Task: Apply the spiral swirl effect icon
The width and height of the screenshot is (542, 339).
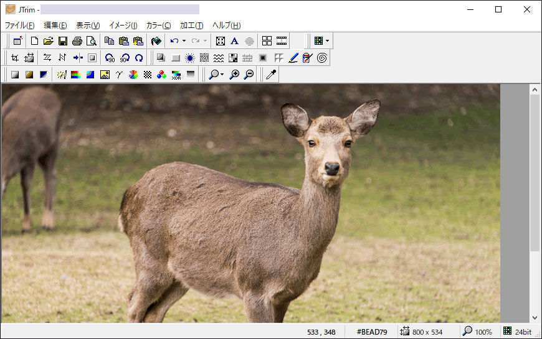Action: (322, 58)
